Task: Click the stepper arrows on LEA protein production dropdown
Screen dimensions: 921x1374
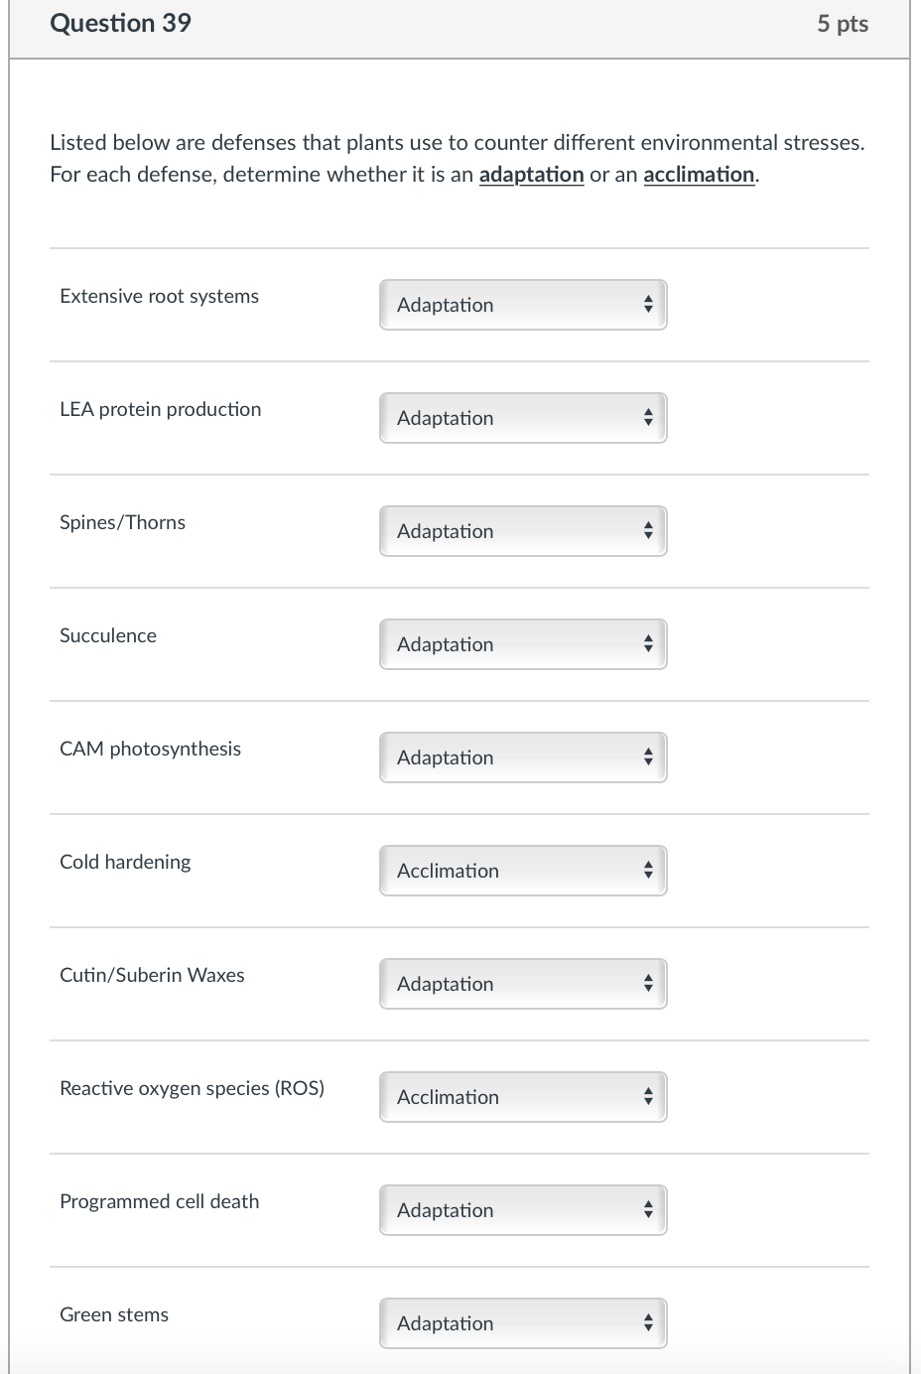Action: [x=649, y=418]
